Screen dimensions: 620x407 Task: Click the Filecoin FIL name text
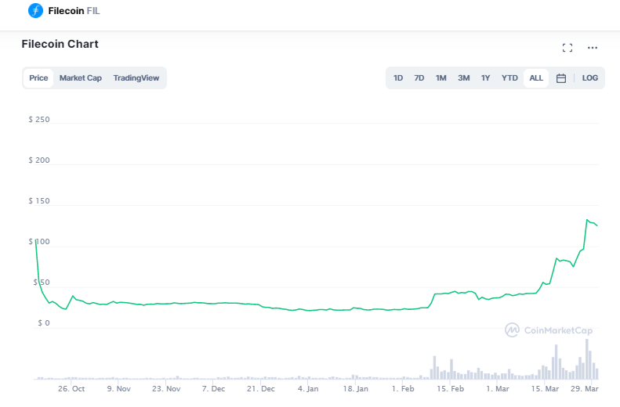point(74,11)
